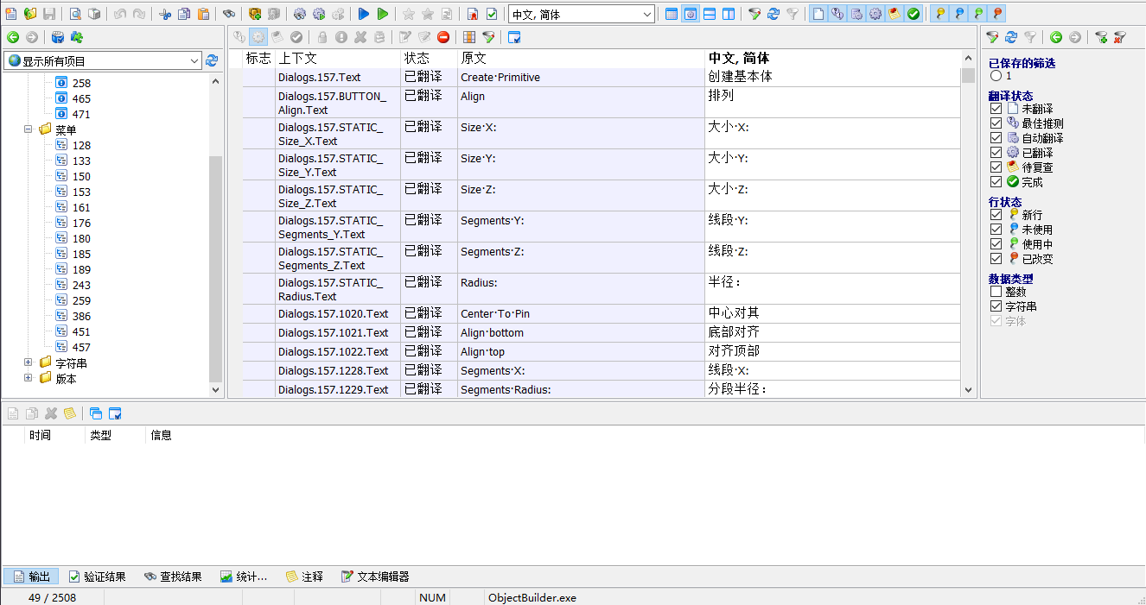
Task: Expand the 版本 tree folder
Action: click(x=29, y=378)
